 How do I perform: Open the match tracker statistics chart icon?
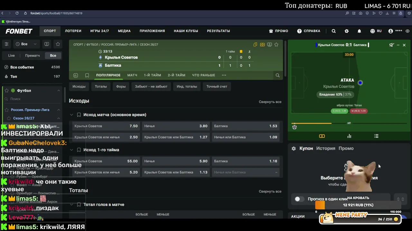pyautogui.click(x=349, y=136)
